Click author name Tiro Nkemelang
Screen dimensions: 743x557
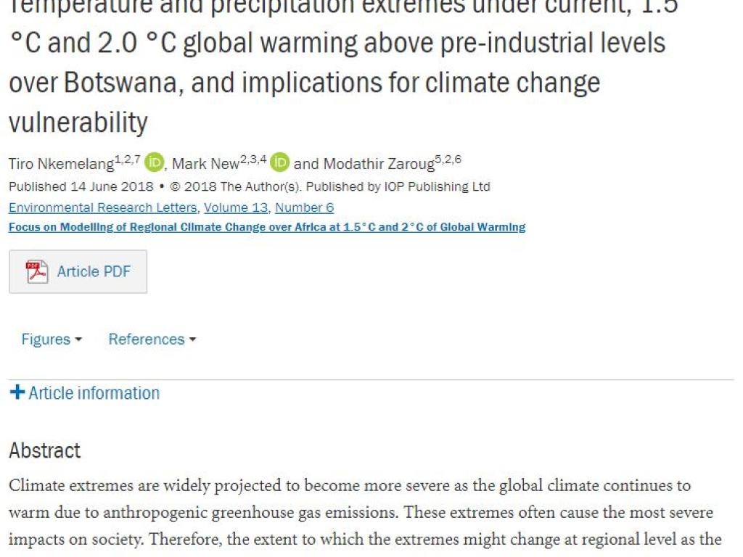62,164
